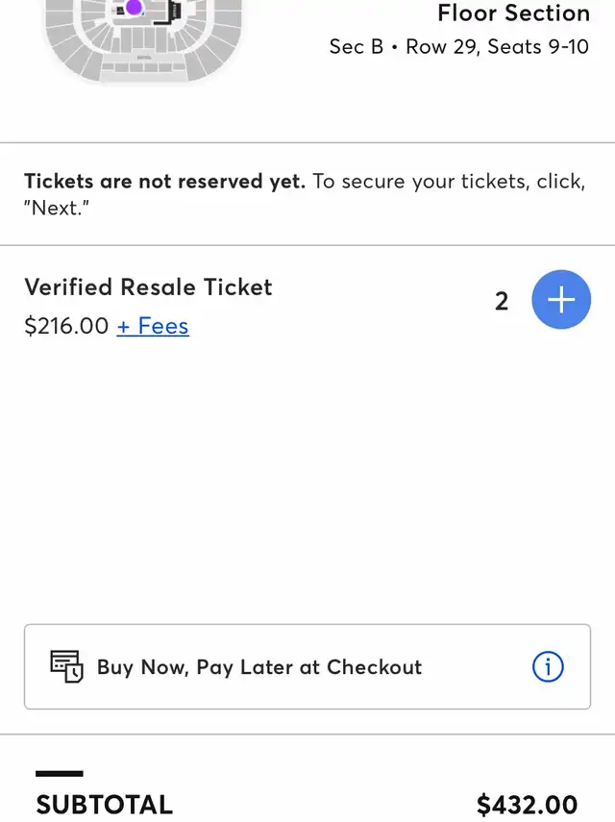
Task: Choose Buy Now, Pay Later at Checkout
Action: coord(307,667)
